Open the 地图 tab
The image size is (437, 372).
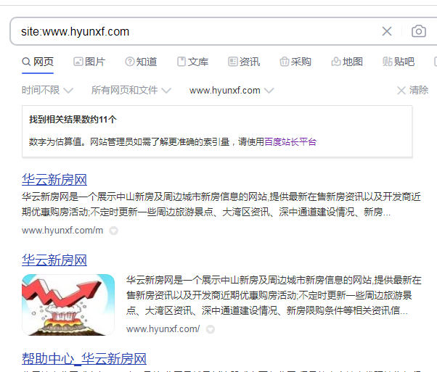click(x=347, y=62)
